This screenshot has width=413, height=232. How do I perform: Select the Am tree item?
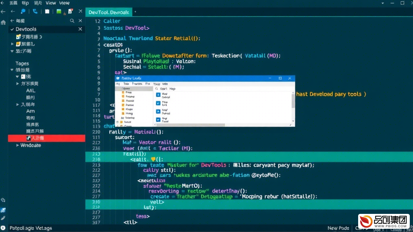coord(30,111)
